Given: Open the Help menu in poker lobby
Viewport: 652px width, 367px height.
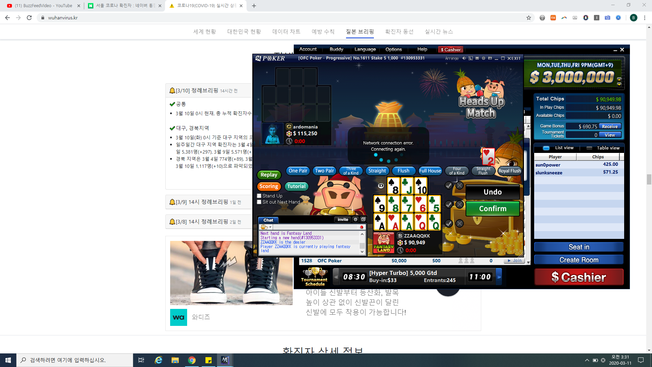Looking at the screenshot, I should point(422,49).
